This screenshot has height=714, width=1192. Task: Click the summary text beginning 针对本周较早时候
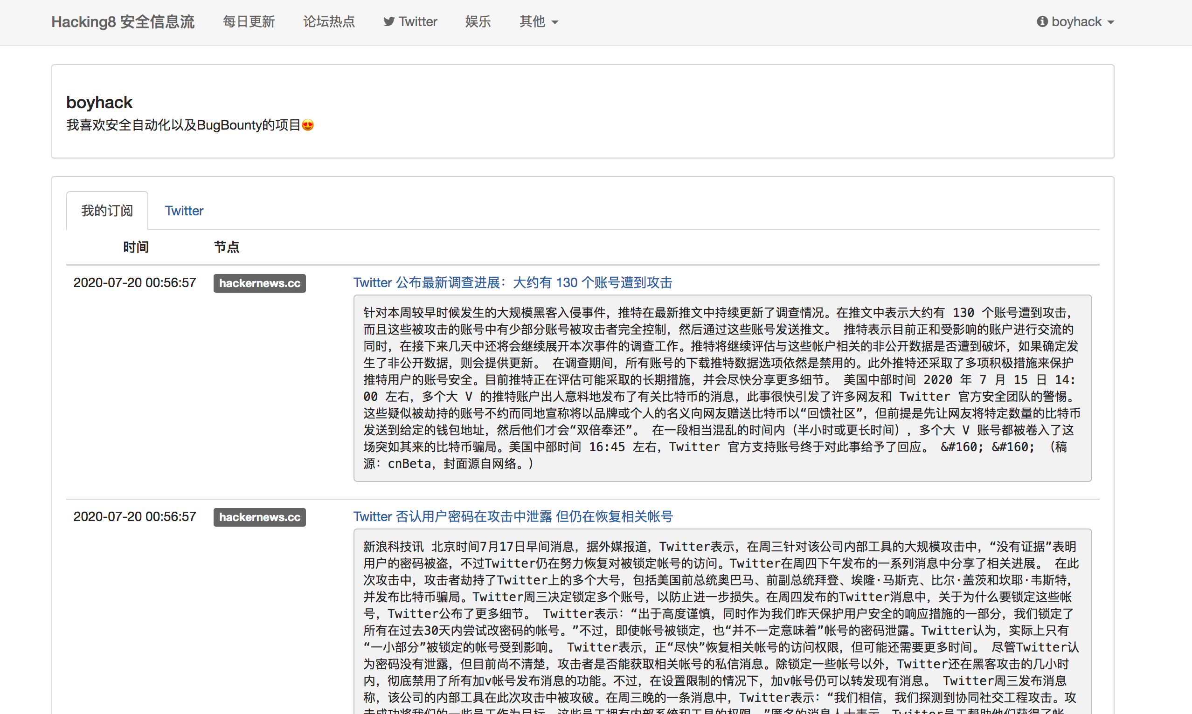point(722,388)
